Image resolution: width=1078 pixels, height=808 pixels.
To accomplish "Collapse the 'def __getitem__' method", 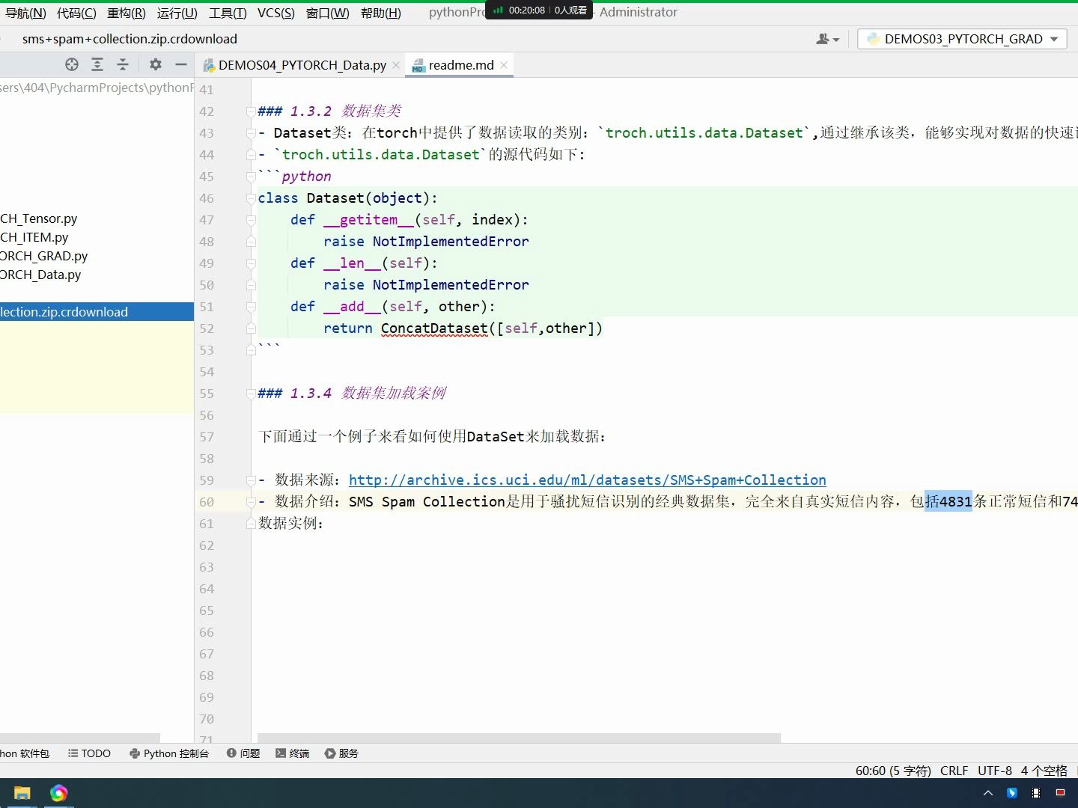I will pyautogui.click(x=252, y=220).
